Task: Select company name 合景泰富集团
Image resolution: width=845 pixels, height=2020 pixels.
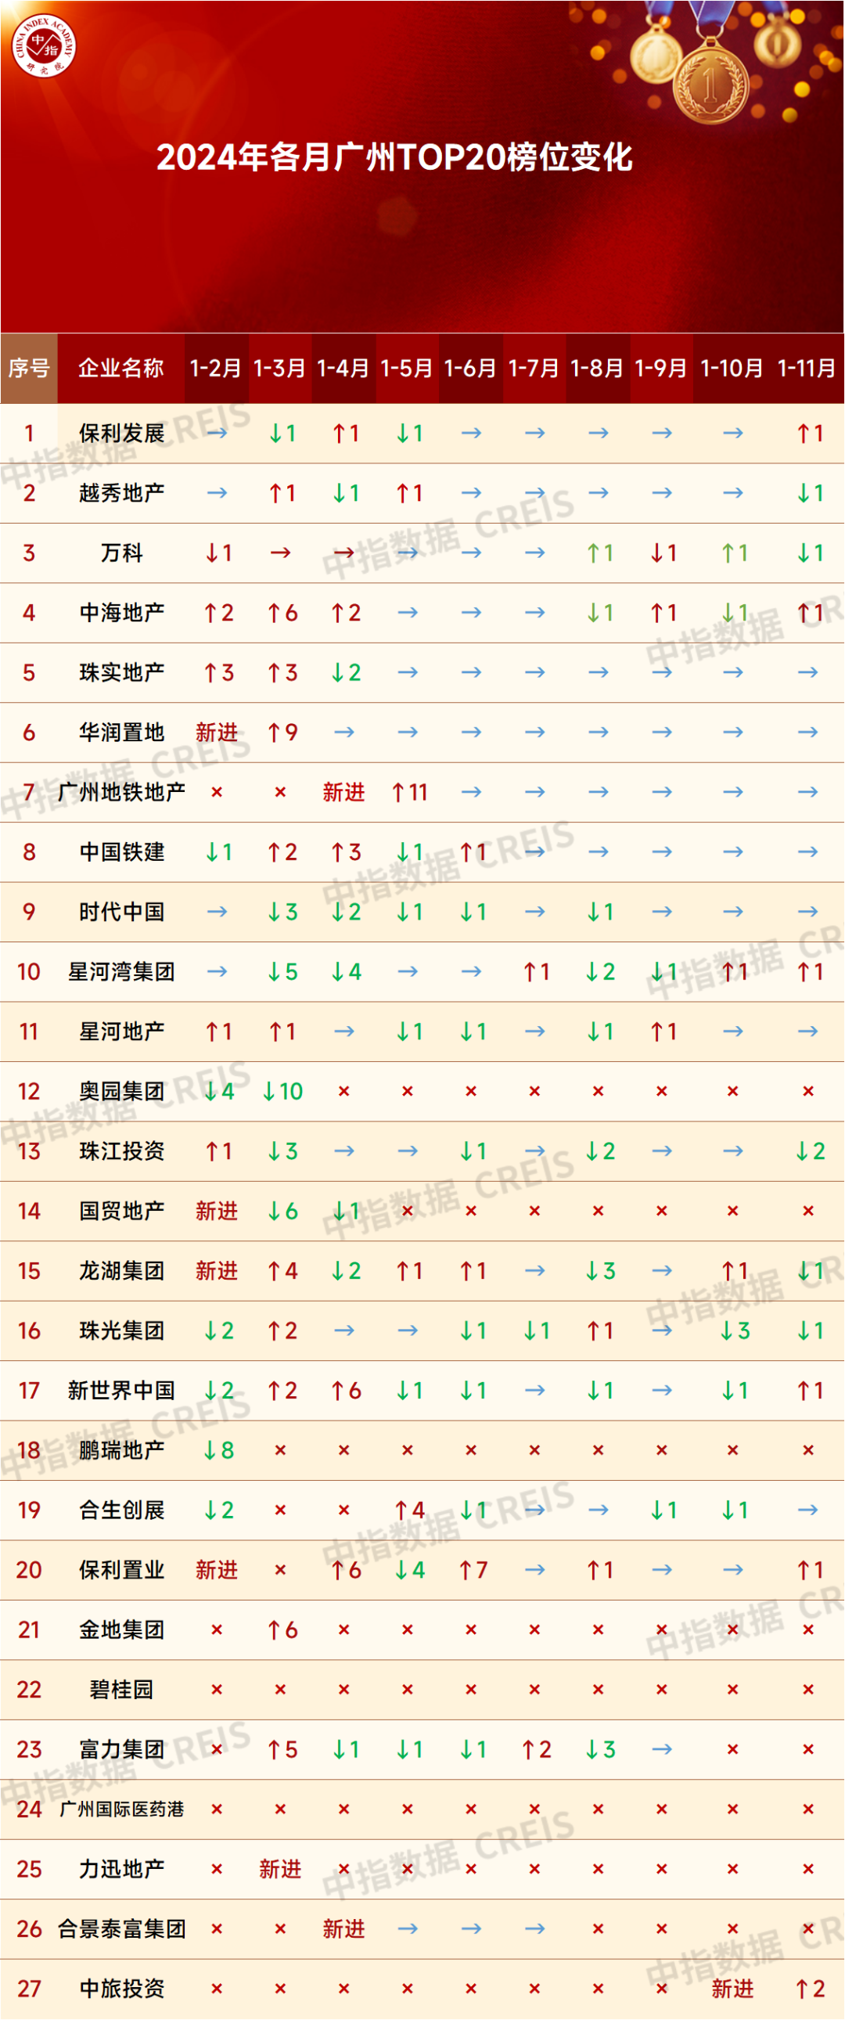Action: pos(121,1929)
